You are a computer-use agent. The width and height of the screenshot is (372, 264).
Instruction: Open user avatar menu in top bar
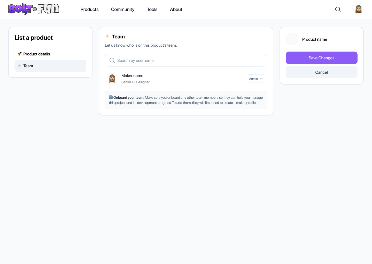[359, 9]
